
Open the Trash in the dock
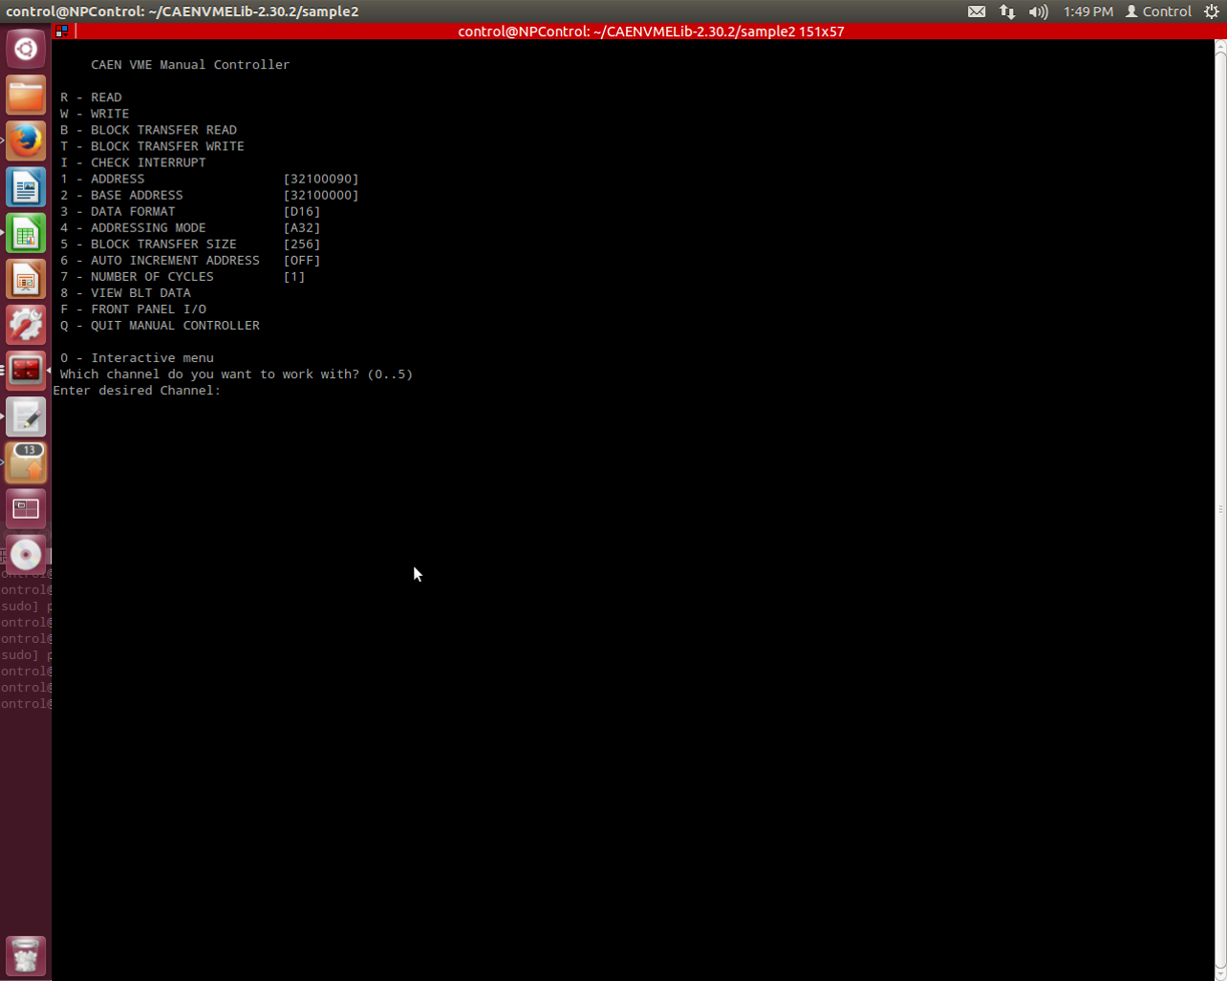click(26, 955)
